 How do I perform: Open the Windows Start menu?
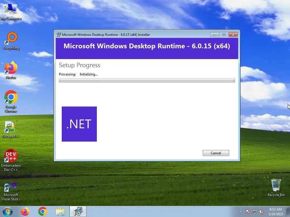(8, 211)
